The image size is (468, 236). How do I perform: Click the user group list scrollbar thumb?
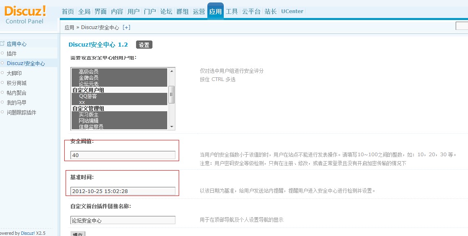[x=172, y=95]
